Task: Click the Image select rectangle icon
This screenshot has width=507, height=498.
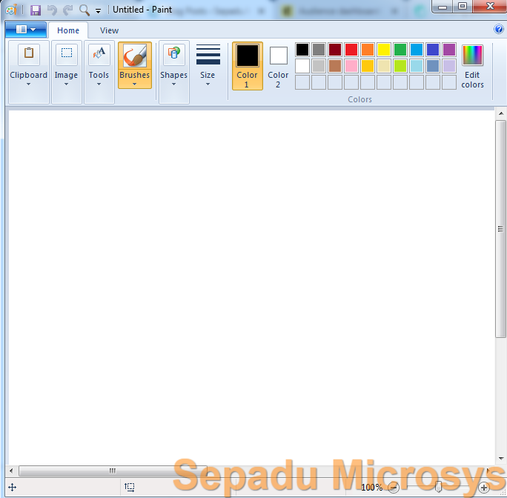Action: pyautogui.click(x=67, y=53)
